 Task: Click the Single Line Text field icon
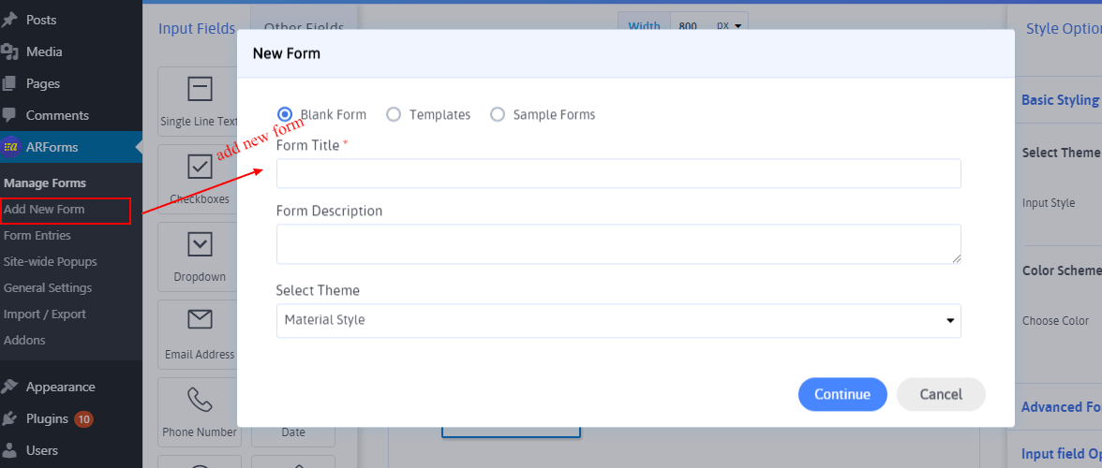point(200,90)
